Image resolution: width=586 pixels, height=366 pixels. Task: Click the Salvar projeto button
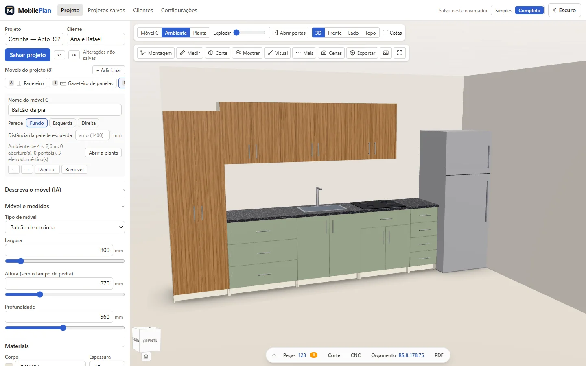click(x=28, y=55)
